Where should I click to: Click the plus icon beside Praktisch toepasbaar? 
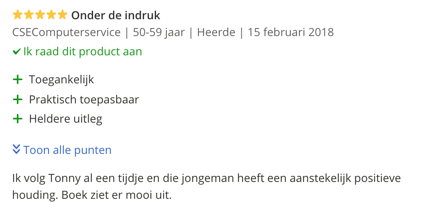[x=18, y=99]
